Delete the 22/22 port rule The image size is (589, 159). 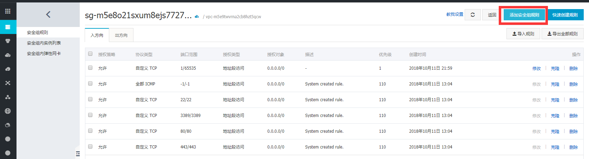click(574, 100)
